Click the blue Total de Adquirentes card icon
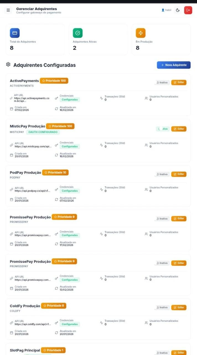 (x=15, y=33)
